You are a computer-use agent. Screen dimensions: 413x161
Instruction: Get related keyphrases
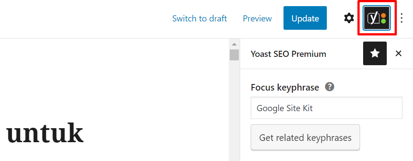(305, 137)
